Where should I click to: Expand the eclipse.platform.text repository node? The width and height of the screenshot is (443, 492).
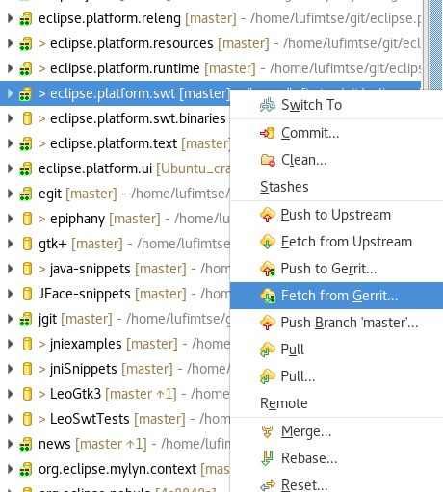(x=11, y=143)
